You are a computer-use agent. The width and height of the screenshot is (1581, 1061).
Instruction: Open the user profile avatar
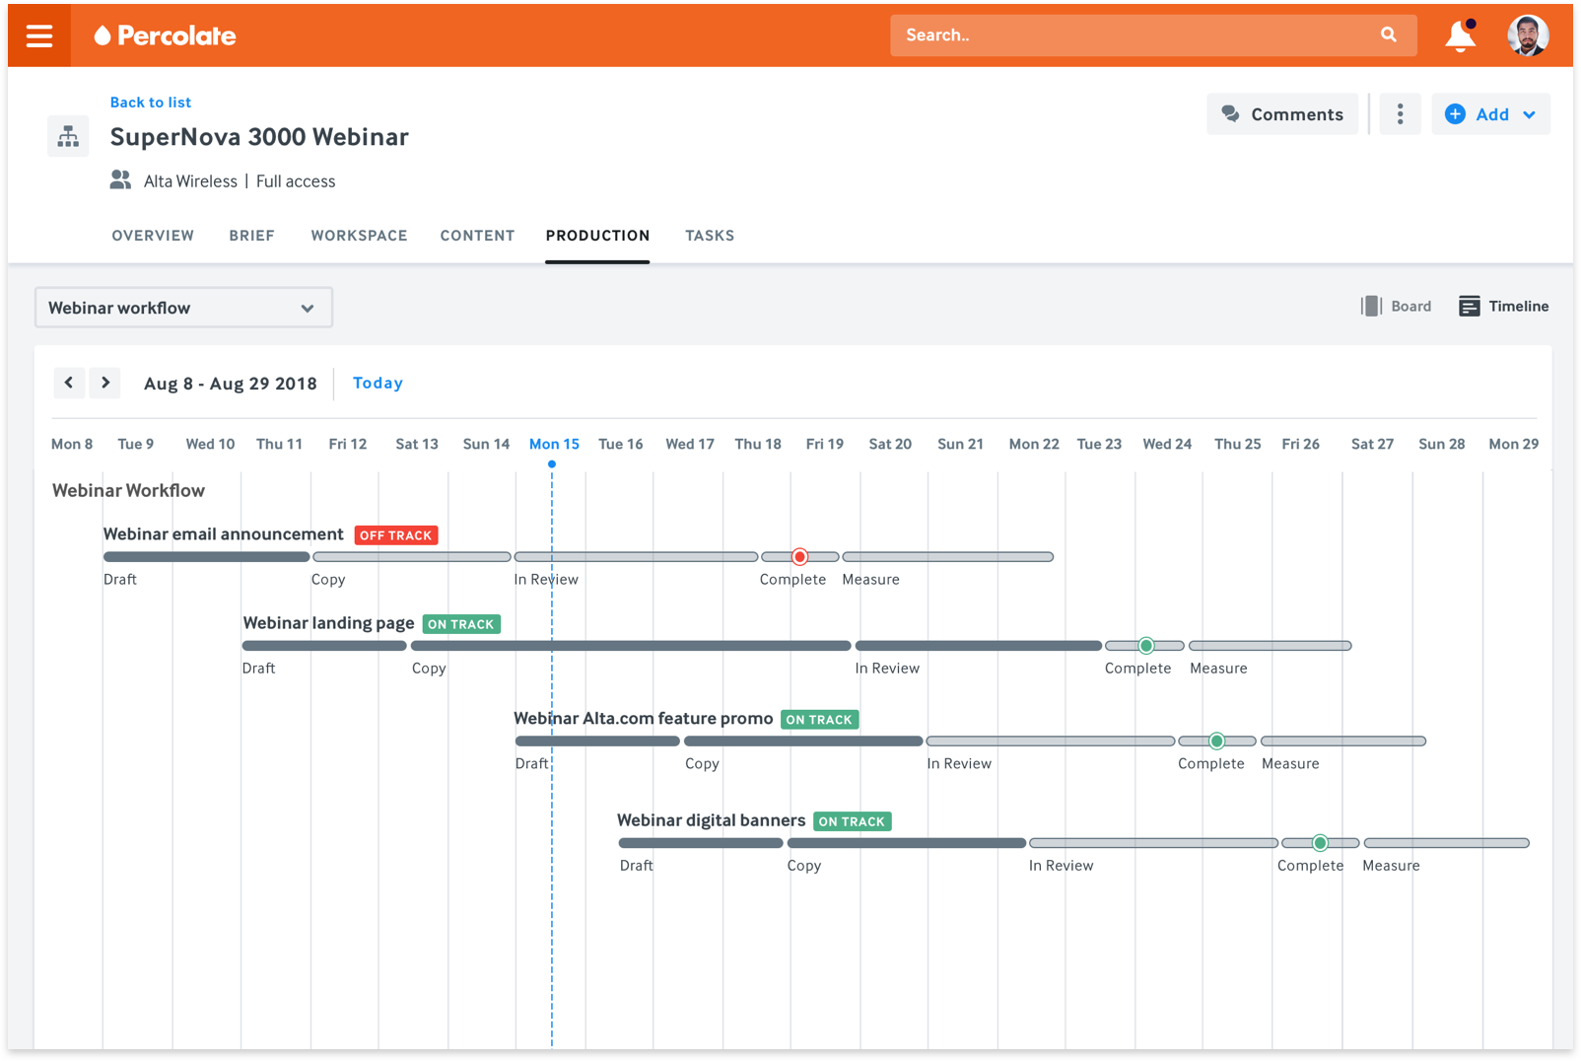[x=1528, y=35]
